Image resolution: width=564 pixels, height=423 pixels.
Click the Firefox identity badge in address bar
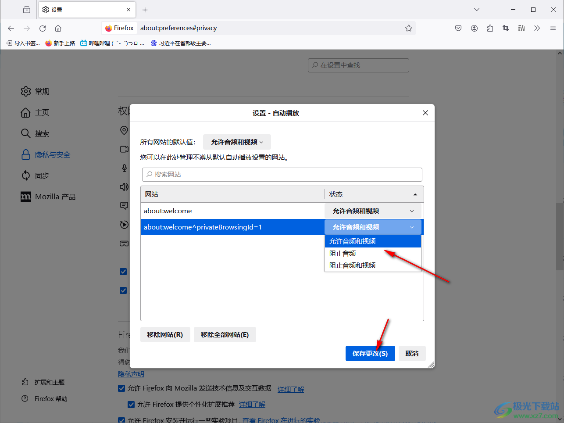[119, 28]
